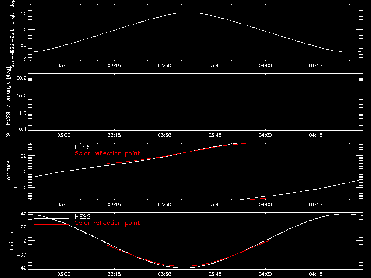Select the 100.0 tick on Moon angle axis
Image resolution: width=371 pixels, height=278 pixels.
(20, 78)
